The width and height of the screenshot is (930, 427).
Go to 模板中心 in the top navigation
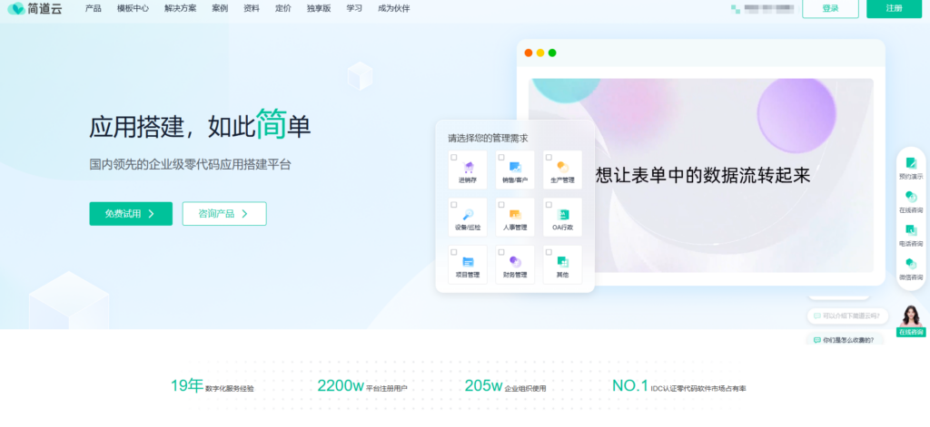pyautogui.click(x=134, y=8)
